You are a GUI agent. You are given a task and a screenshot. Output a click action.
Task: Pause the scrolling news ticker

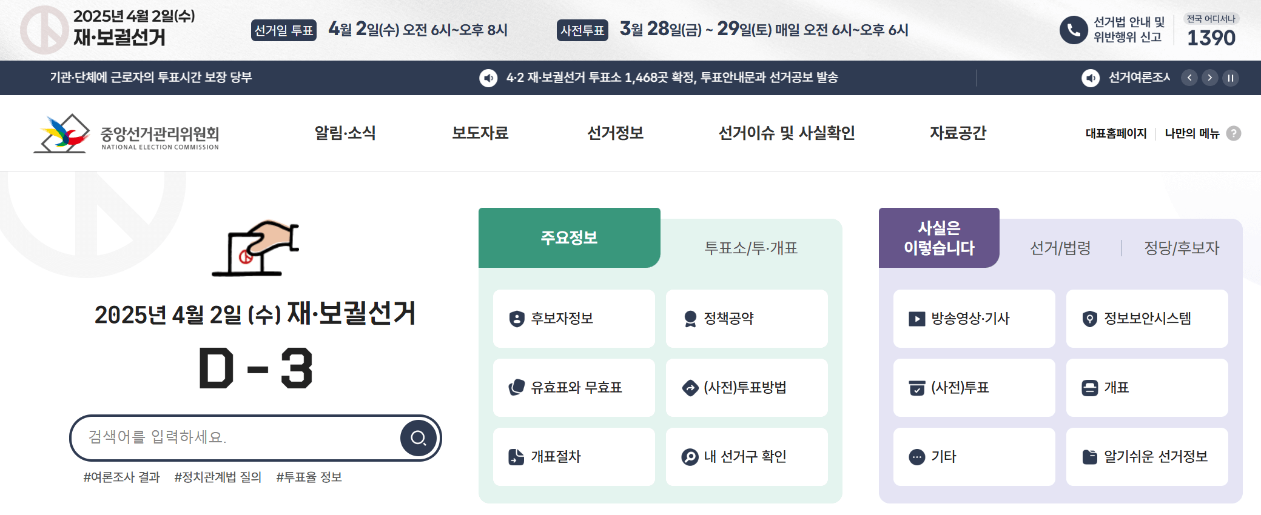[1231, 78]
